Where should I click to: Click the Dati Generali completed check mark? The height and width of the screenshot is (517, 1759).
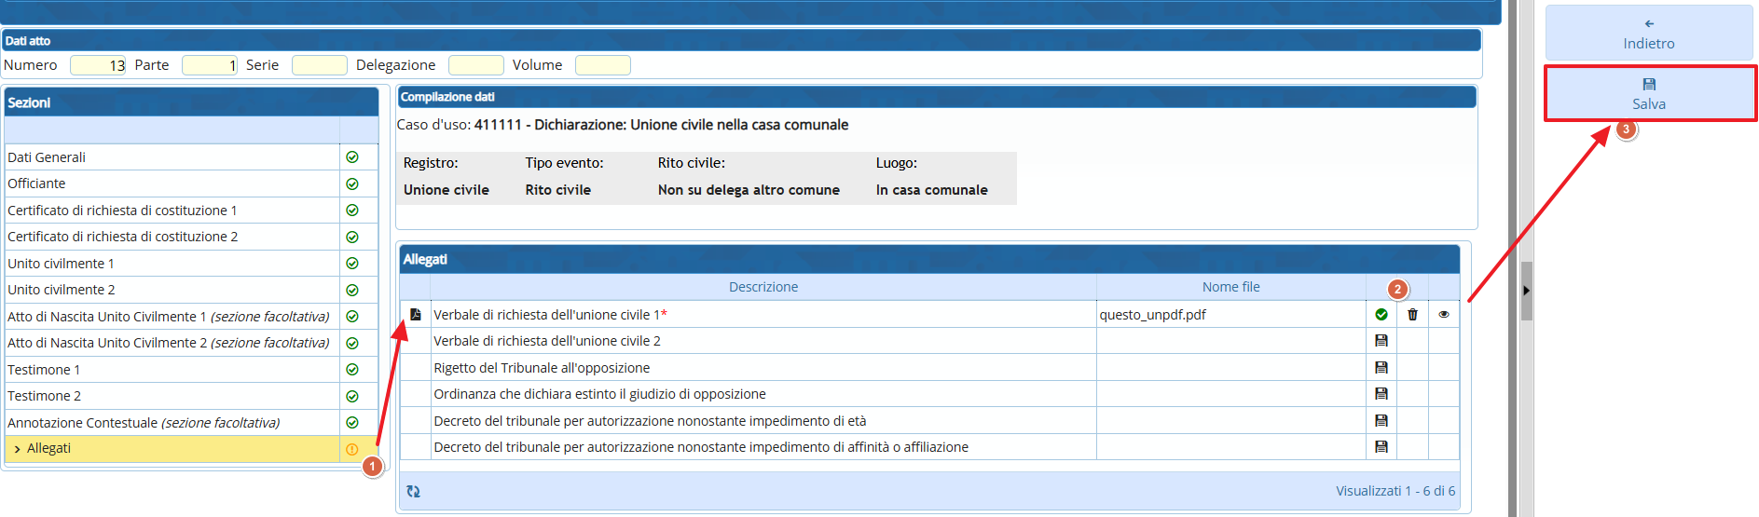point(352,157)
